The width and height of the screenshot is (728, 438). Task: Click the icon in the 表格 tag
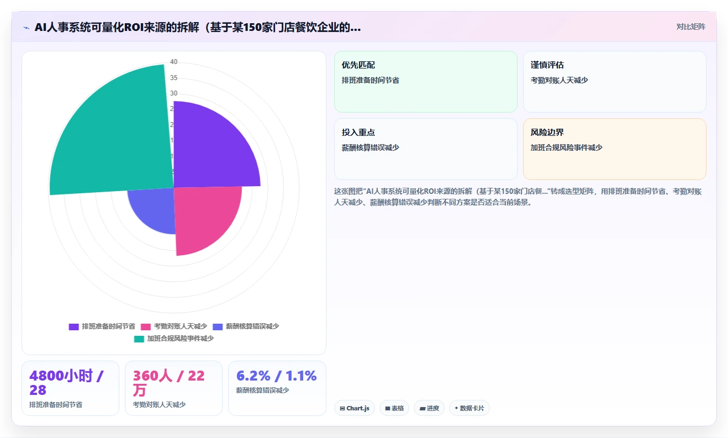(x=388, y=409)
